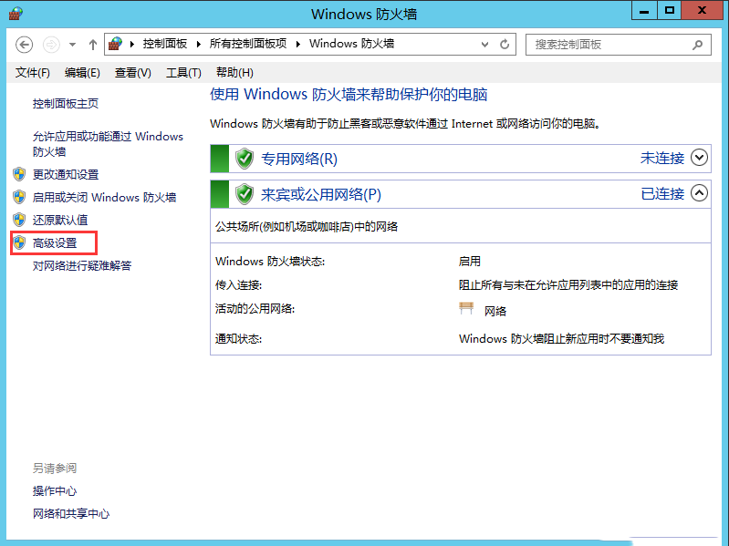
Task: Click 活动的公用网络: label
Action: click(255, 309)
